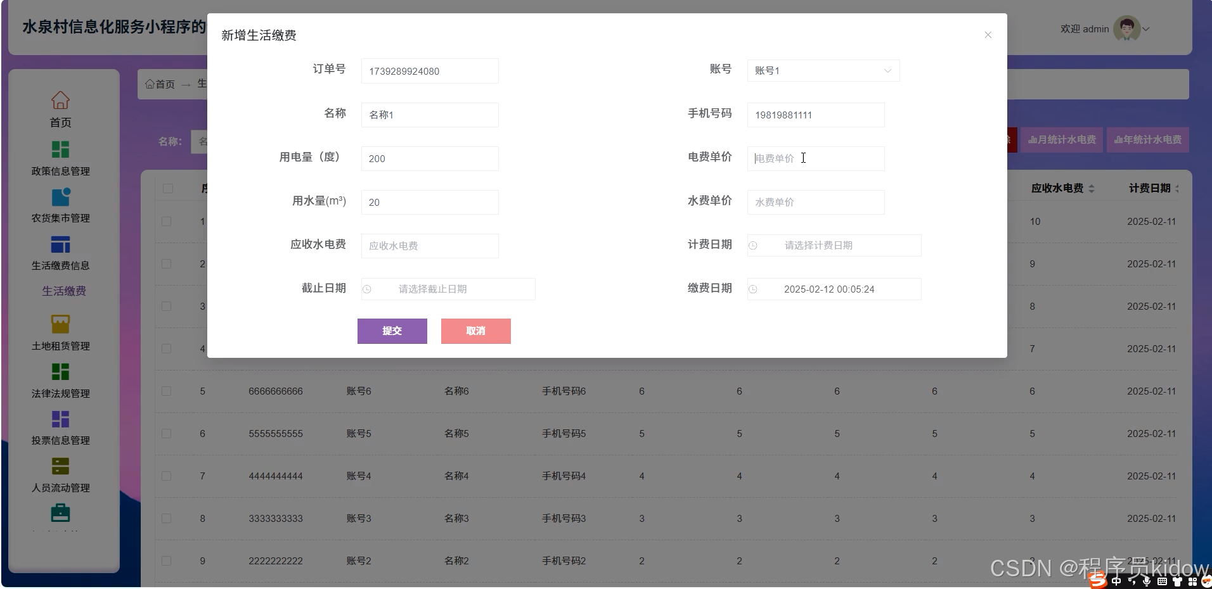
Task: Open the 账号 dropdown showing 账号1
Action: pos(823,70)
